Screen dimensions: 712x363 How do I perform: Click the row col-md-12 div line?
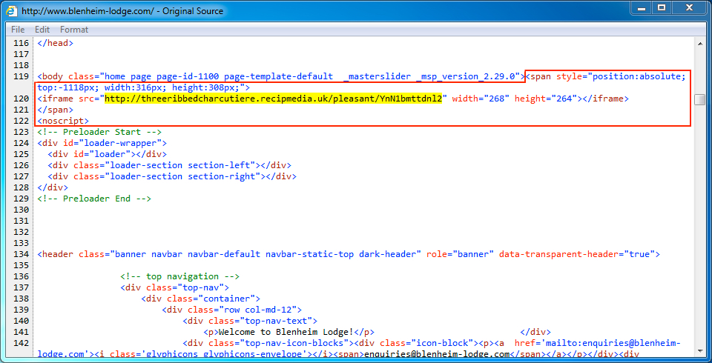click(x=232, y=310)
